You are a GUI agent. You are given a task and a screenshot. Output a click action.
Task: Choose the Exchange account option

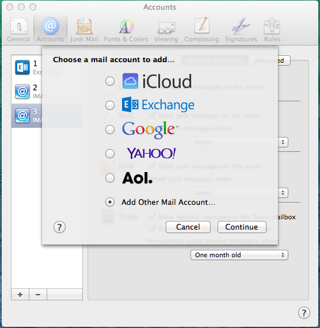[x=110, y=105]
